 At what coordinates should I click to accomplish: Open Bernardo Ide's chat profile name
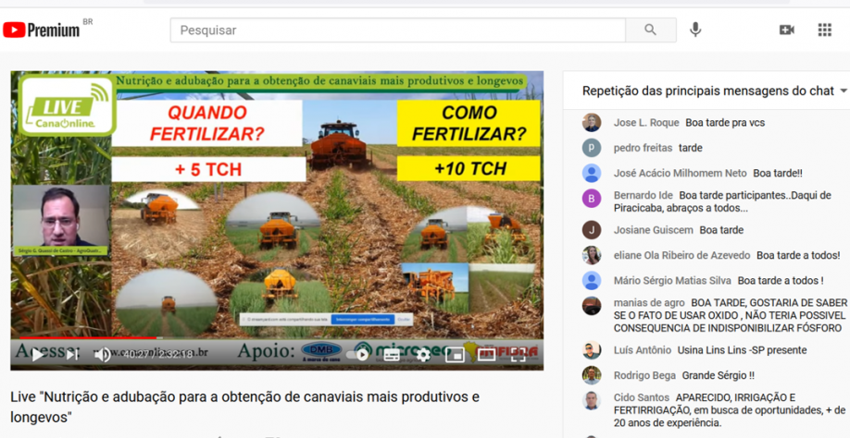643,196
